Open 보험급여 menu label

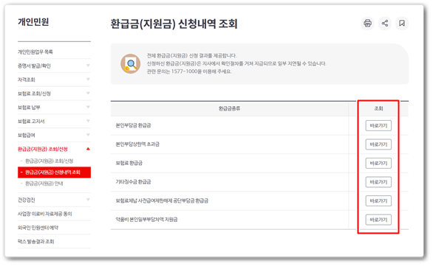pyautogui.click(x=27, y=135)
